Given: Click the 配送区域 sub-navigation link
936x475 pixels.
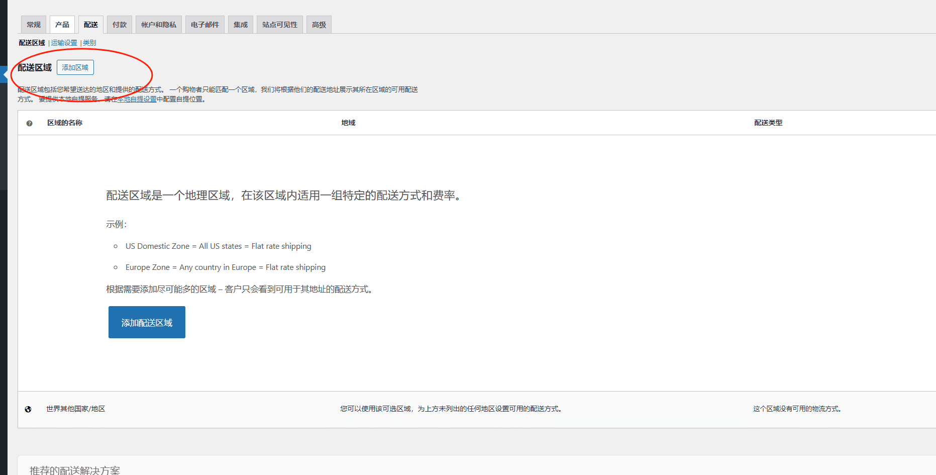Looking at the screenshot, I should (32, 43).
